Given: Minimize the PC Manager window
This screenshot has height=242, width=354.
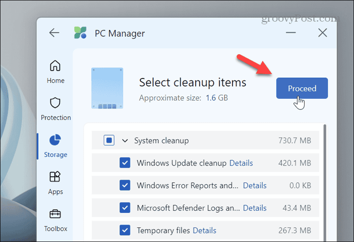Looking at the screenshot, I should point(291,33).
